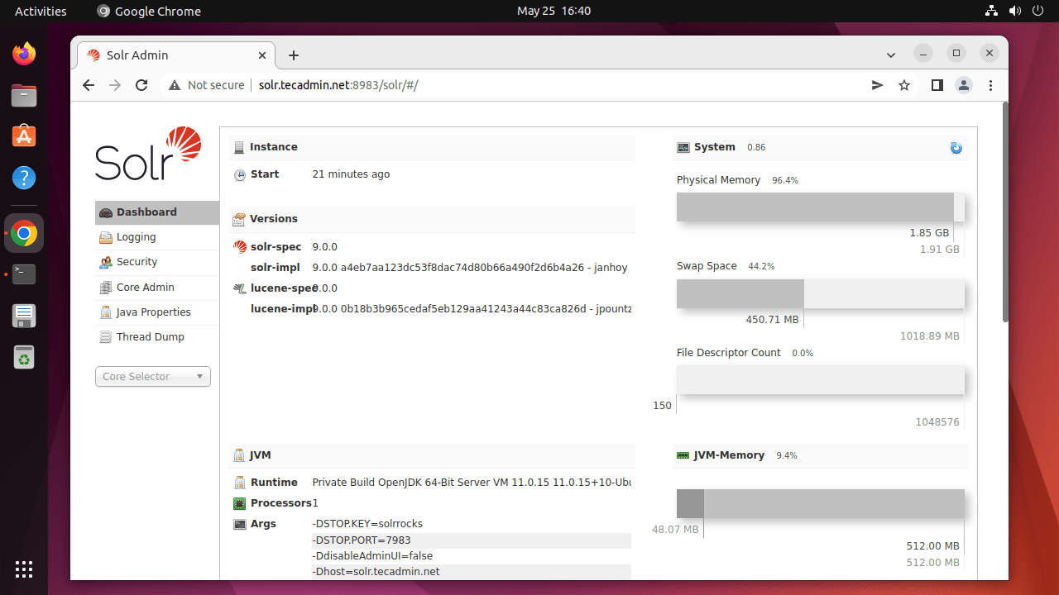Click the System monitor icon
The image size is (1059, 595).
pos(683,147)
